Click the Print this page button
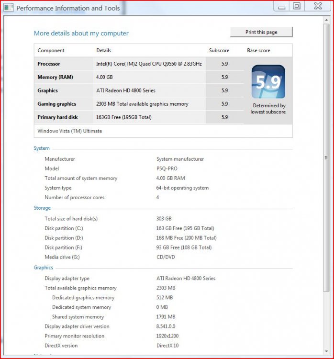334x359 pixels. 261,32
